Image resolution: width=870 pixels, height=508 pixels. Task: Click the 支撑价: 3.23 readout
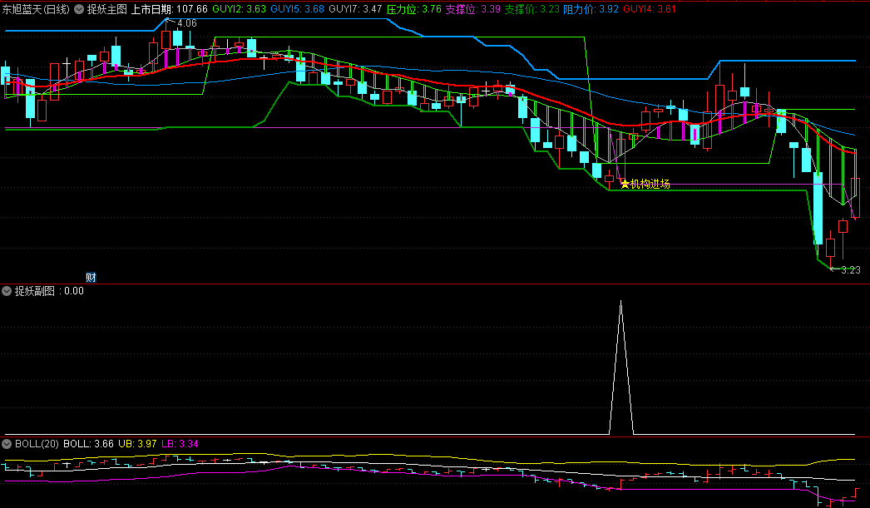click(x=531, y=9)
